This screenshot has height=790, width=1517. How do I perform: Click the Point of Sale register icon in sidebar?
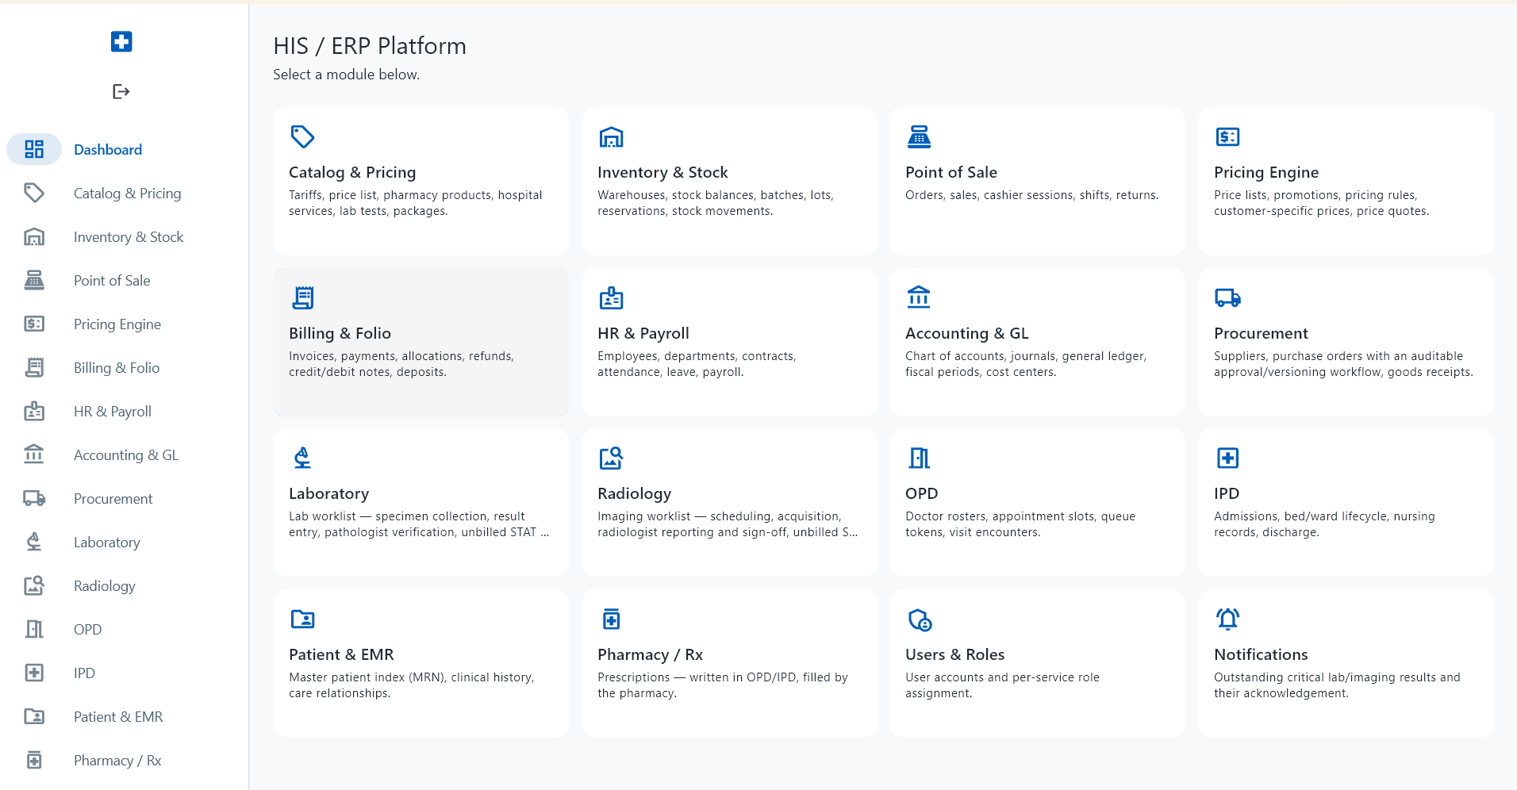coord(34,280)
